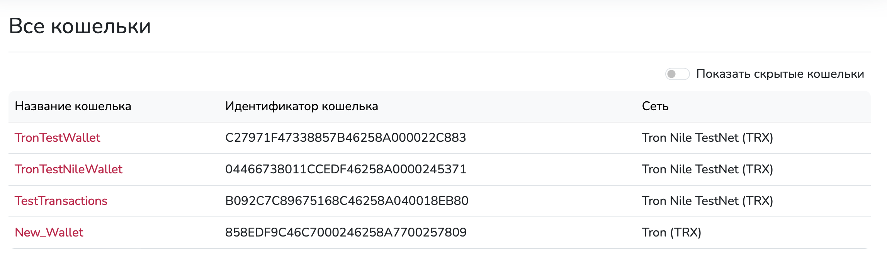Click the 'Сеть' column header
887x255 pixels.
point(655,106)
